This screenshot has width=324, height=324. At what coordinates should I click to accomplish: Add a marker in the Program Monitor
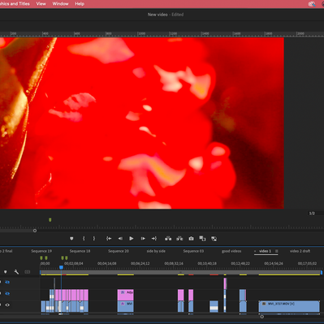(x=71, y=239)
